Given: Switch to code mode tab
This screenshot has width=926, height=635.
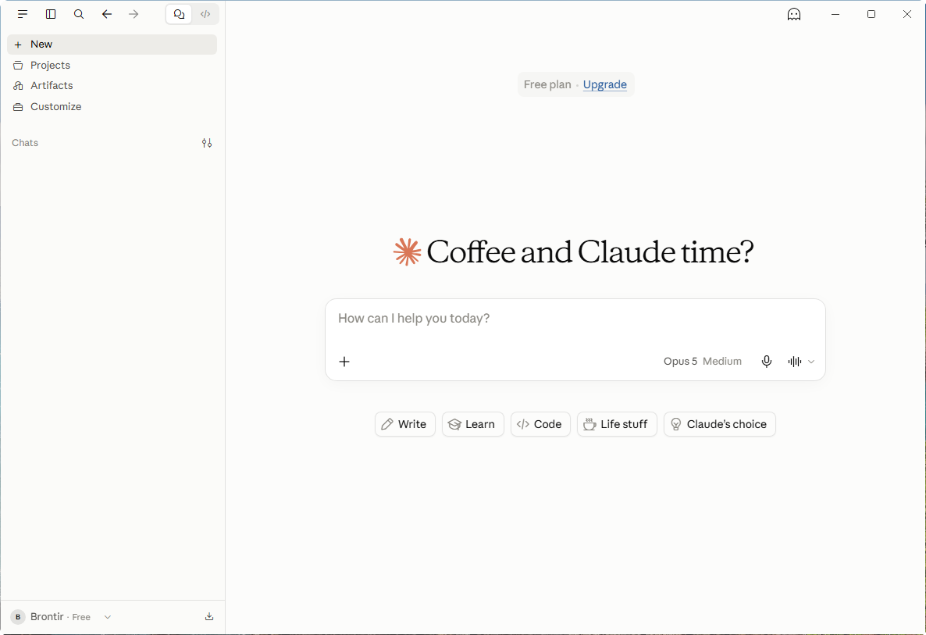Looking at the screenshot, I should [x=205, y=14].
